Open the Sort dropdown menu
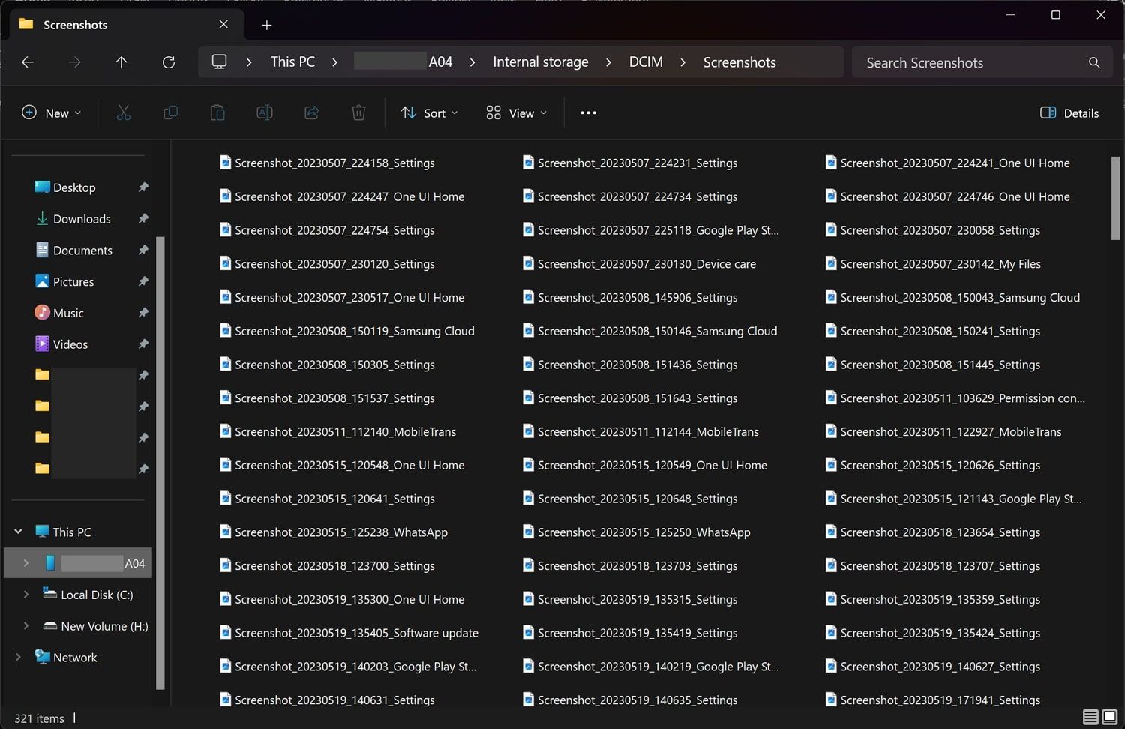This screenshot has width=1125, height=729. (x=429, y=113)
